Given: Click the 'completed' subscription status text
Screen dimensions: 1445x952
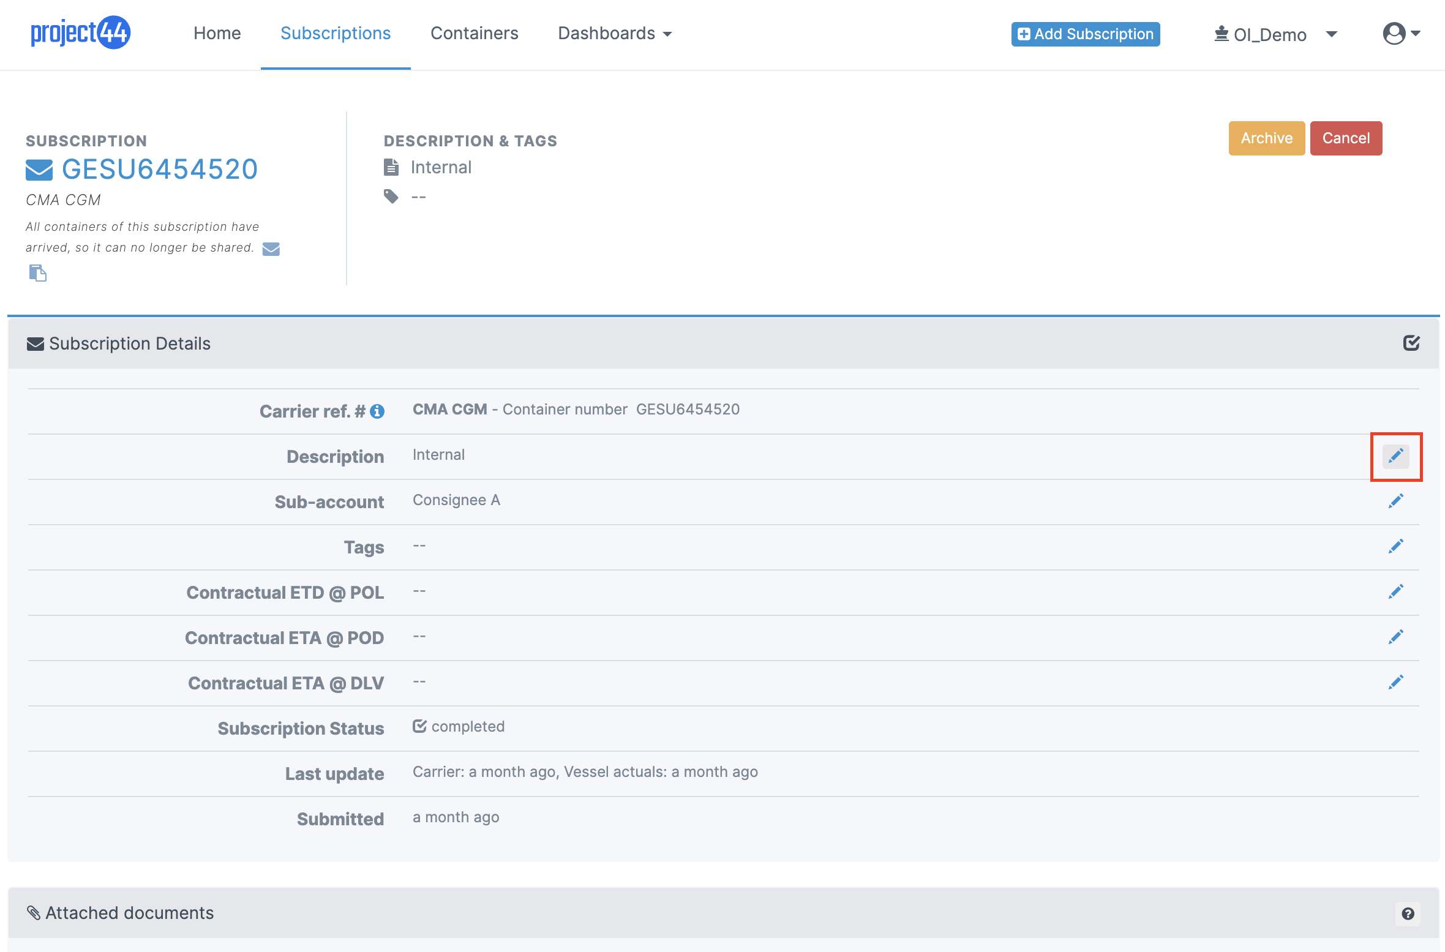Looking at the screenshot, I should click(468, 727).
